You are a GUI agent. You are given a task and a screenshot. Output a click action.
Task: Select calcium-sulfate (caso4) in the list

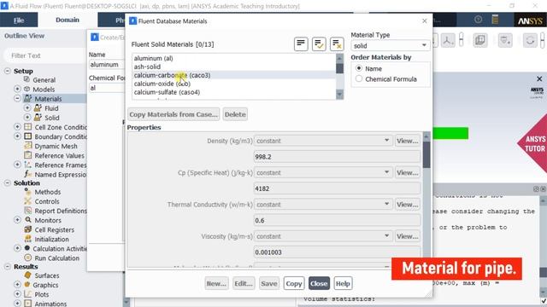167,92
